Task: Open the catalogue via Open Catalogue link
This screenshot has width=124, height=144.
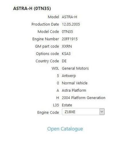Action: 65,129
